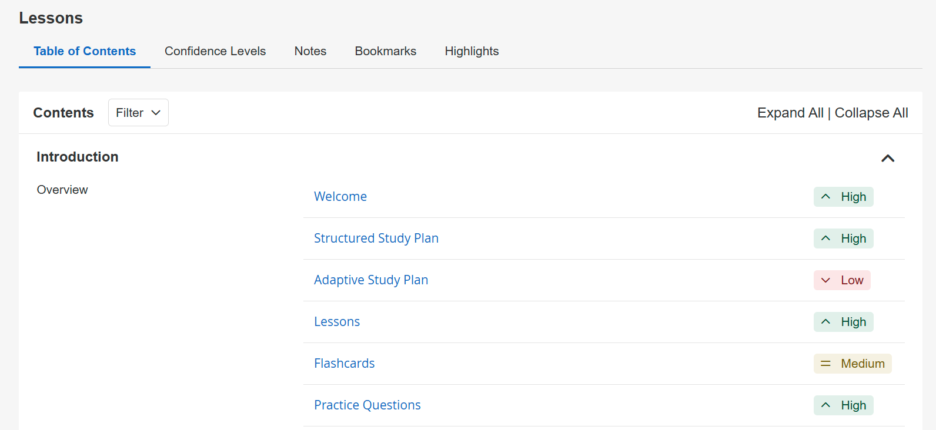Go to the Bookmarks tab
936x430 pixels.
pos(386,51)
